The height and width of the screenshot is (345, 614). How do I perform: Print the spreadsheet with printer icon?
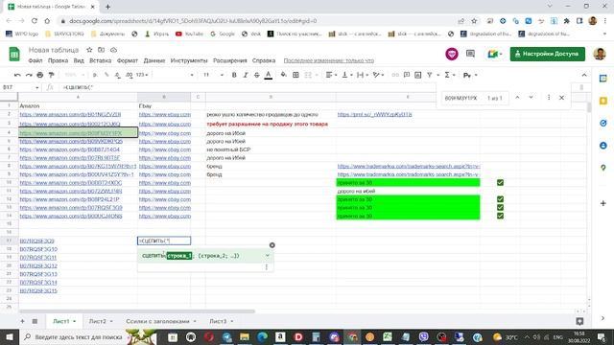[39, 75]
